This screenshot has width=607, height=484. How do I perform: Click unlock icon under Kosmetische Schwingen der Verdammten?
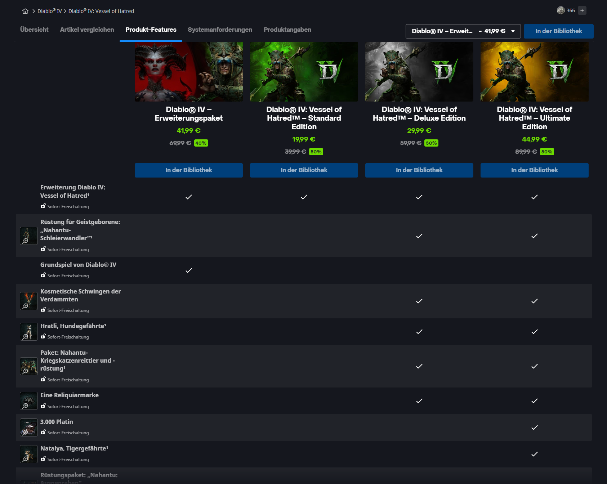[x=43, y=310]
